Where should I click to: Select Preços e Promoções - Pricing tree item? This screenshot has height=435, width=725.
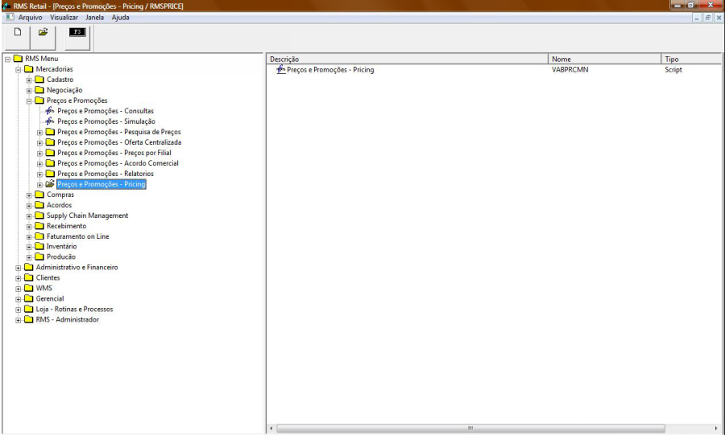pyautogui.click(x=101, y=184)
